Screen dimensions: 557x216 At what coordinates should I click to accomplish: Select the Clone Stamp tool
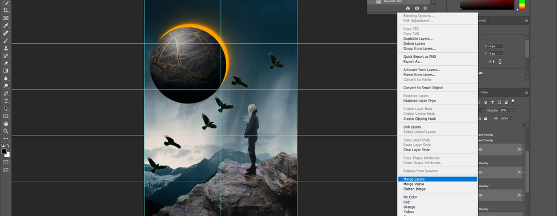point(6,48)
